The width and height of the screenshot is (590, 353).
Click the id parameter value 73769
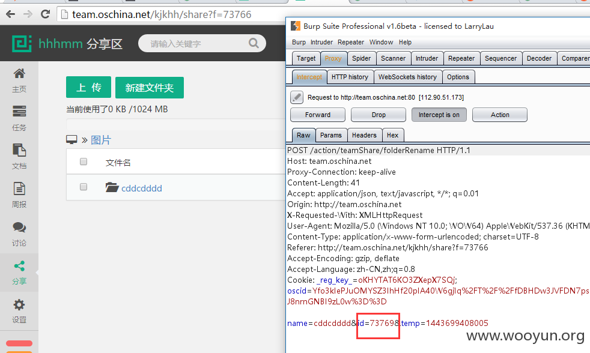pos(382,324)
